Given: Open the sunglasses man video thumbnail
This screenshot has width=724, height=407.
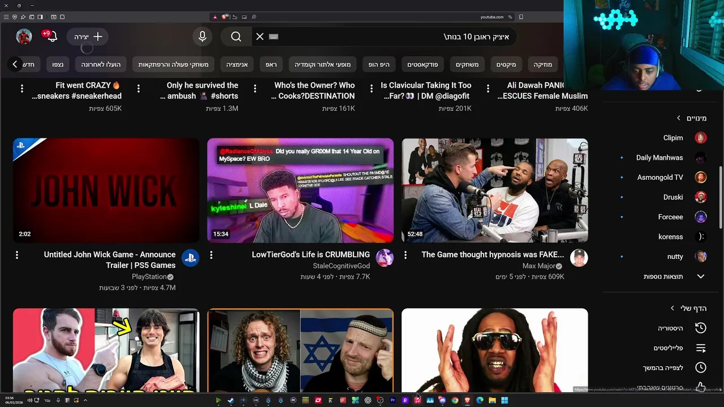Looking at the screenshot, I should (x=495, y=350).
